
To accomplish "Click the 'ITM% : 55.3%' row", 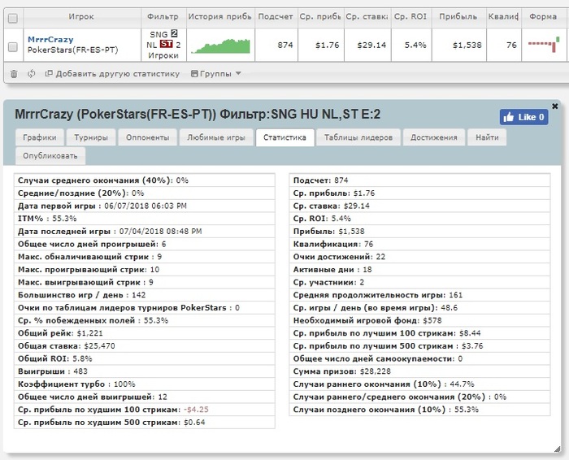I will click(x=145, y=219).
